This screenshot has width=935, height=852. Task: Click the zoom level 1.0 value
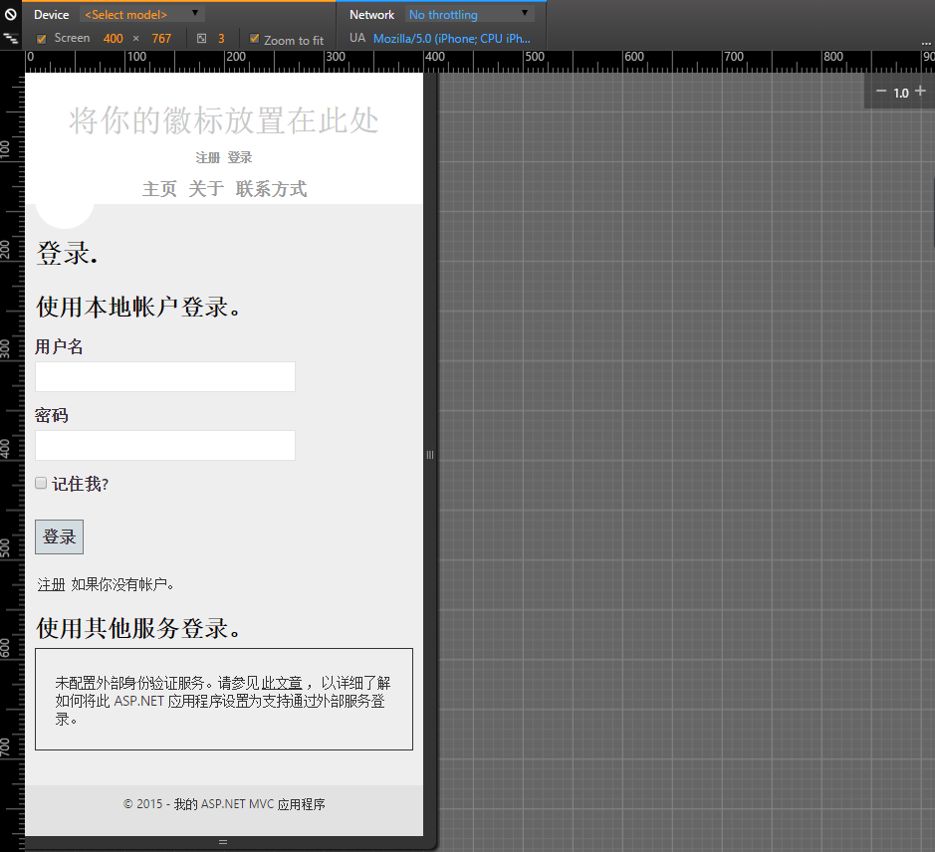point(900,93)
